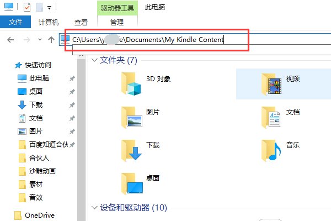Click the pin icon next to 文档
The width and height of the screenshot is (331, 221).
[72, 118]
